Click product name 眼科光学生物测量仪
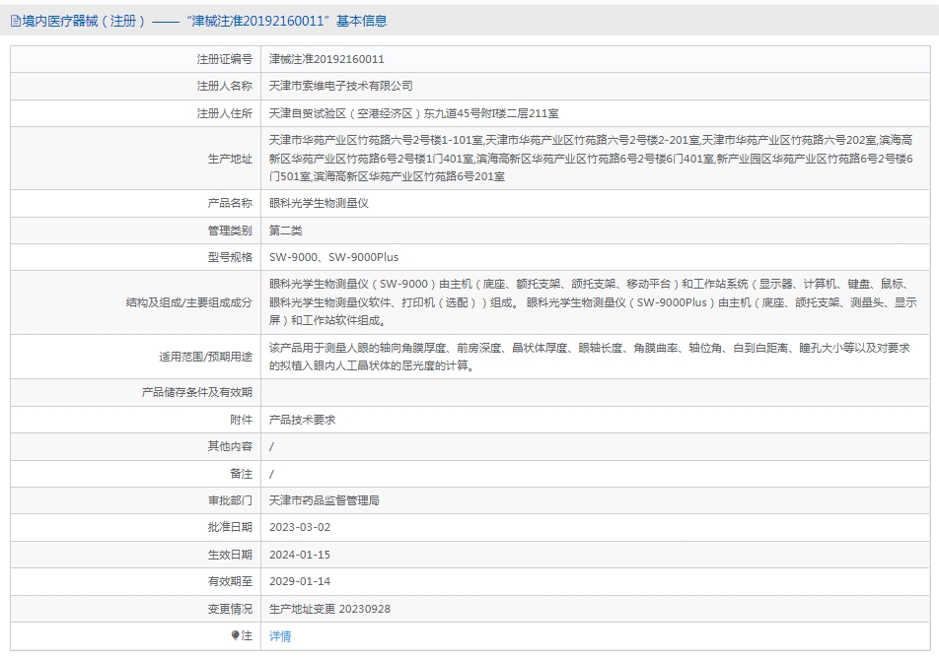 point(319,203)
